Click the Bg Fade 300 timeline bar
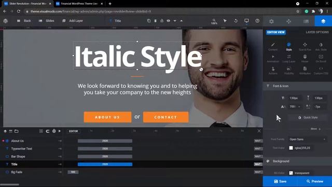The width and height of the screenshot is (332, 187). [x=73, y=172]
